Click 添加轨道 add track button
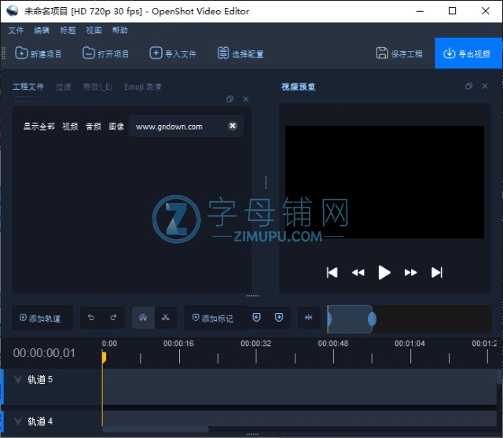 pos(42,318)
